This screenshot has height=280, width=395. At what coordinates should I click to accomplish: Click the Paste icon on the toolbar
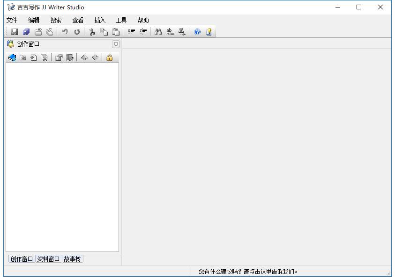click(115, 31)
